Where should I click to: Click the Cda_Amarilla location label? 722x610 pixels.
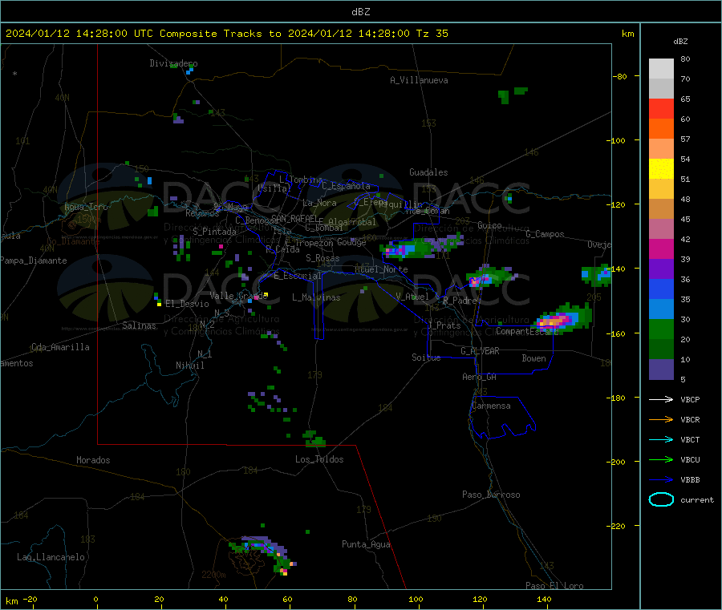coord(60,347)
